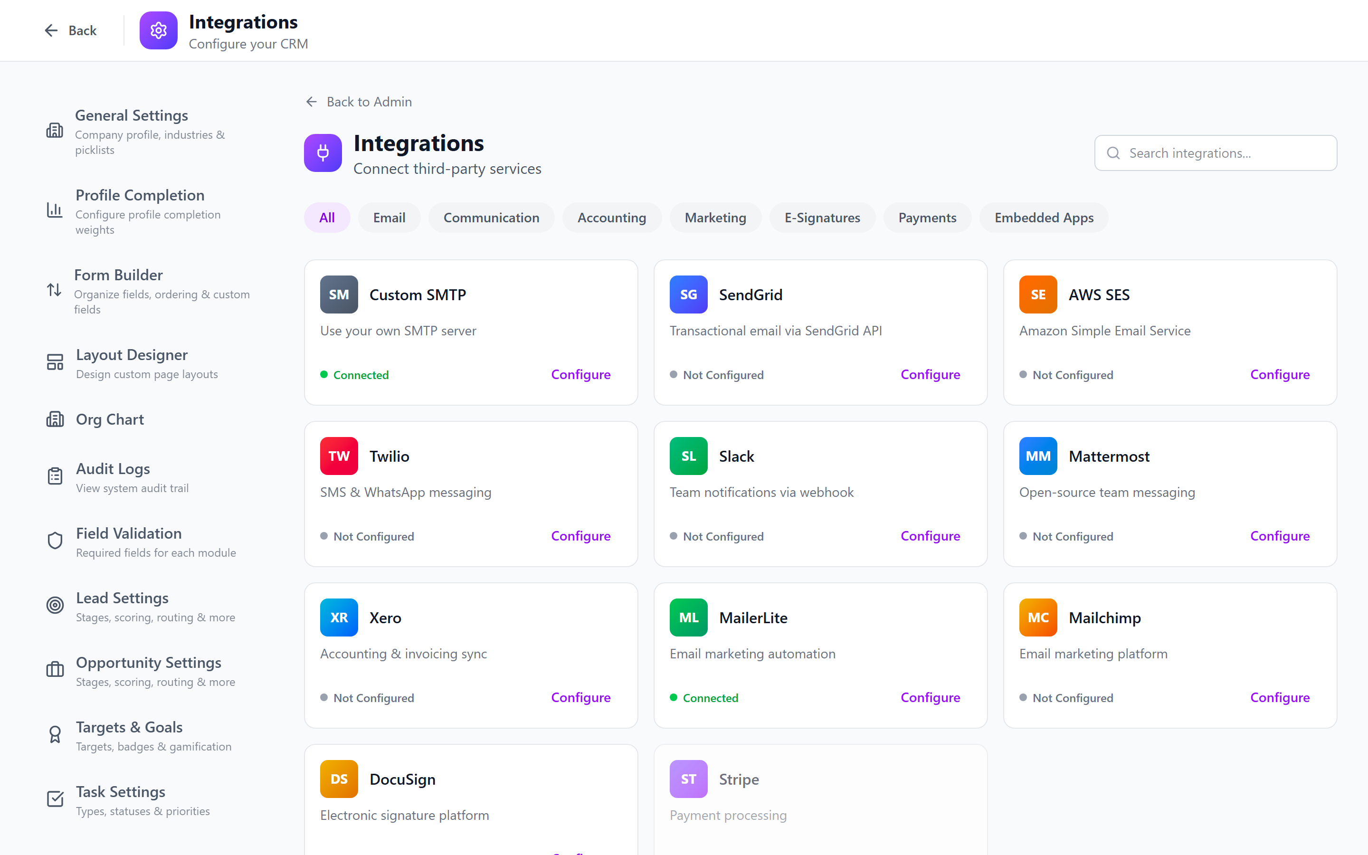
Task: Click the Targets & Goals award icon
Action: [55, 734]
